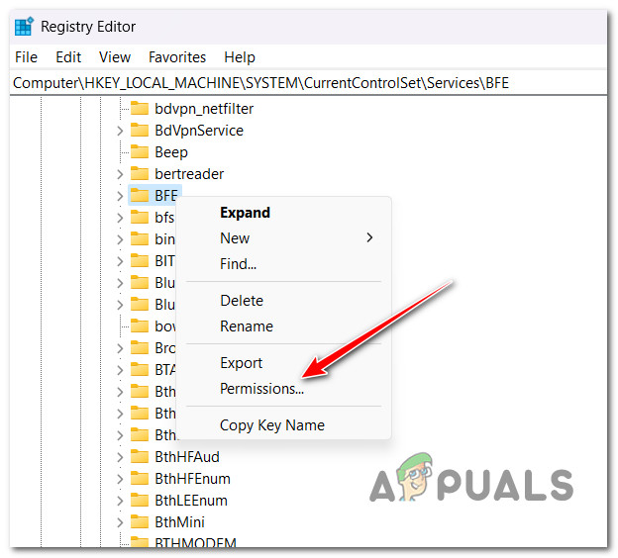
Task: Select the BthMini key label
Action: (x=179, y=522)
